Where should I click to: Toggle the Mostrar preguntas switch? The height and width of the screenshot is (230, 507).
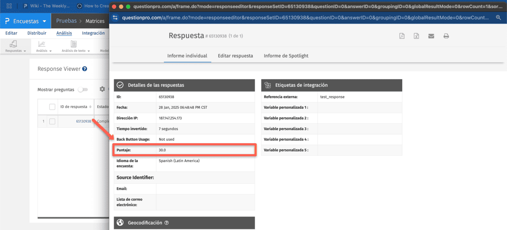point(83,89)
